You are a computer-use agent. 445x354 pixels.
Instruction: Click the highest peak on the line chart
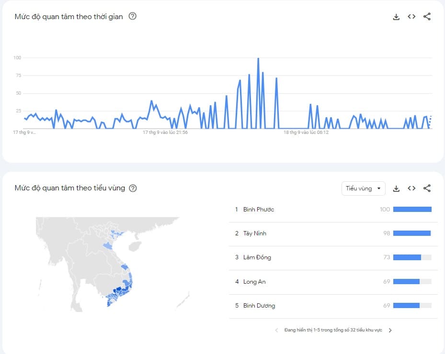tap(258, 59)
